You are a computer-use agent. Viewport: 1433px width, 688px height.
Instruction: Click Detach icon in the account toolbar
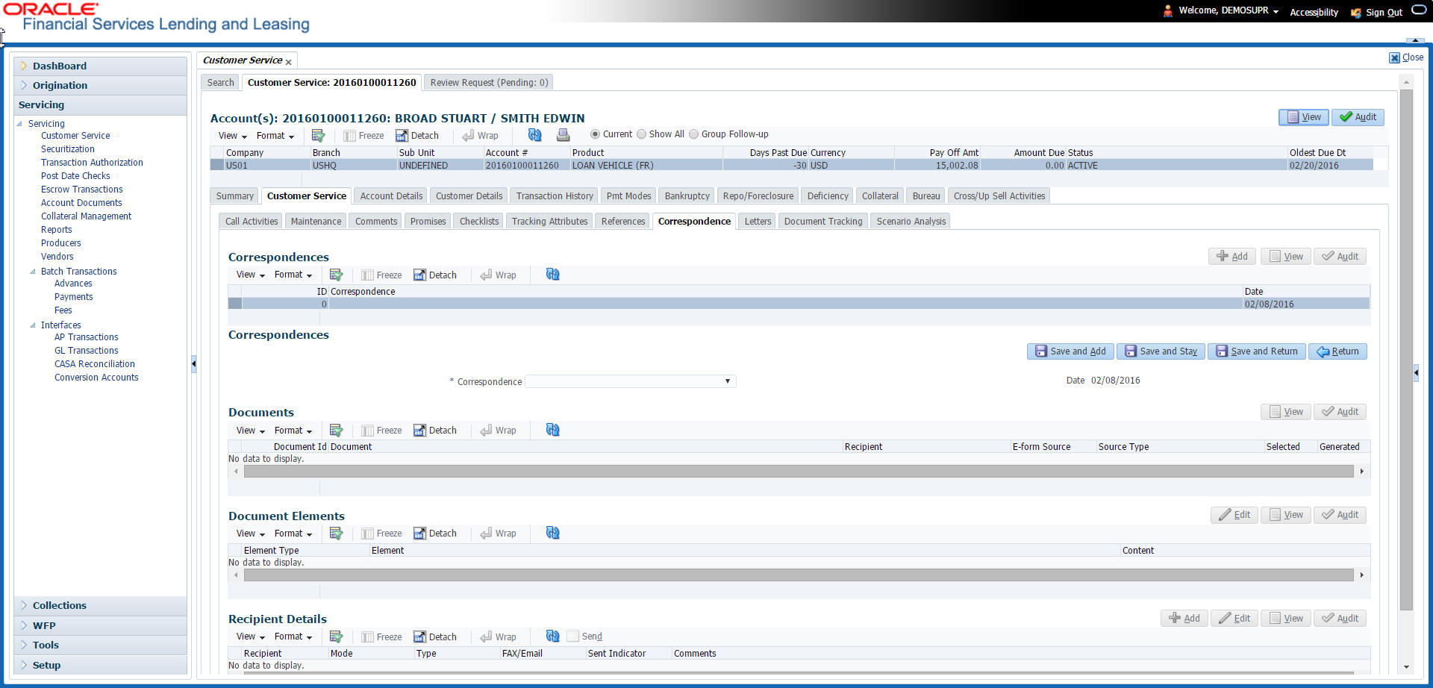point(417,135)
